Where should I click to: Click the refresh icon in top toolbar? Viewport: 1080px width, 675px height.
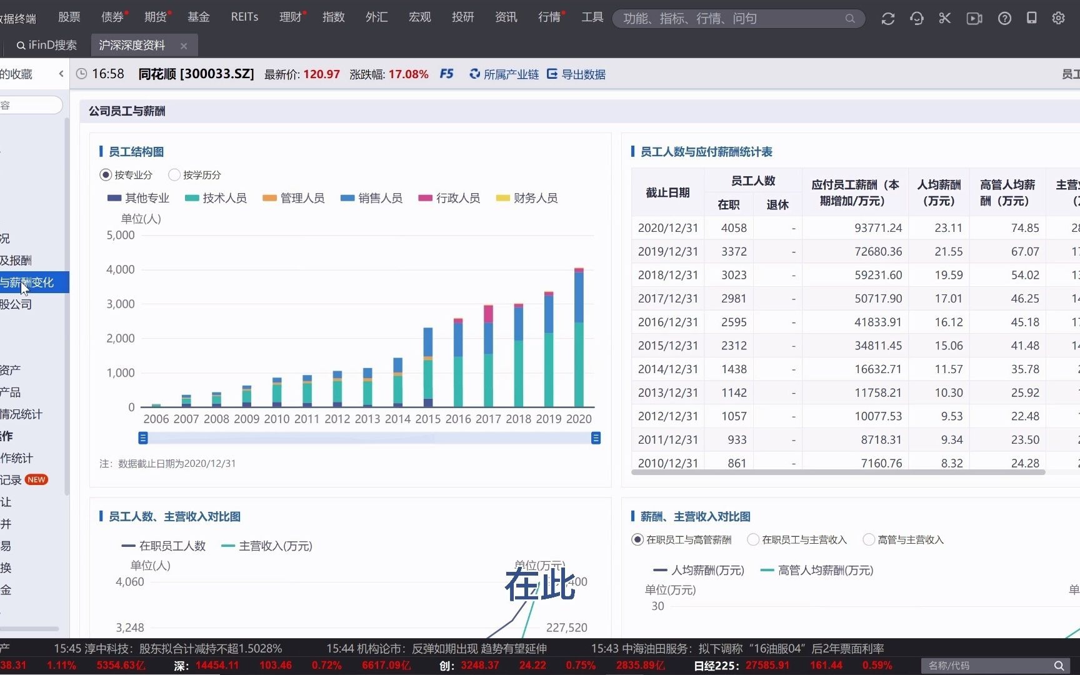(x=887, y=19)
